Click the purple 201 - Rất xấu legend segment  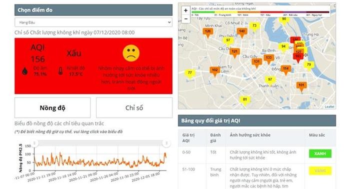(295, 12)
